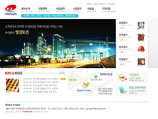Open the 미장공사 heading

coord(123,23)
